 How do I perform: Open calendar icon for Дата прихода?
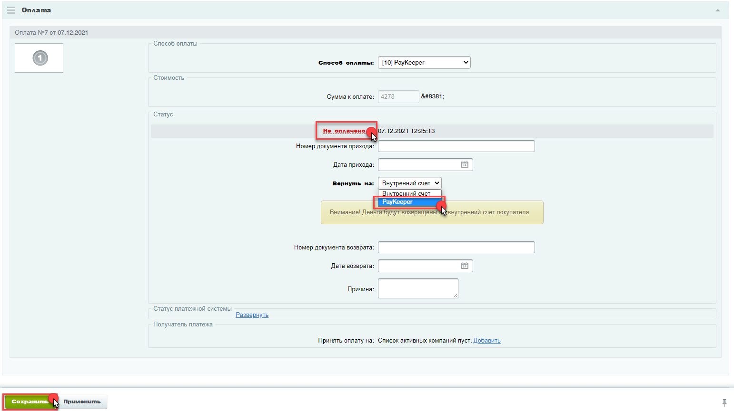click(464, 165)
